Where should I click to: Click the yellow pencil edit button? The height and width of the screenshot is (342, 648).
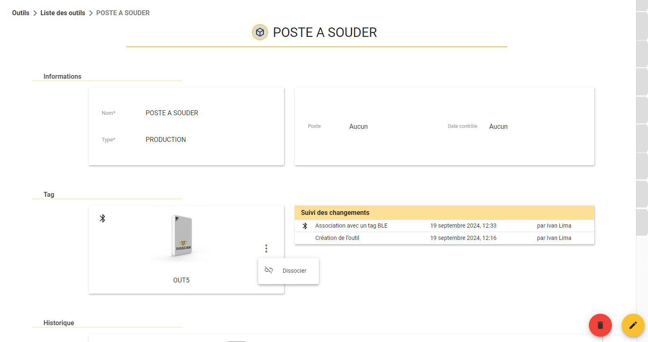[x=633, y=325]
